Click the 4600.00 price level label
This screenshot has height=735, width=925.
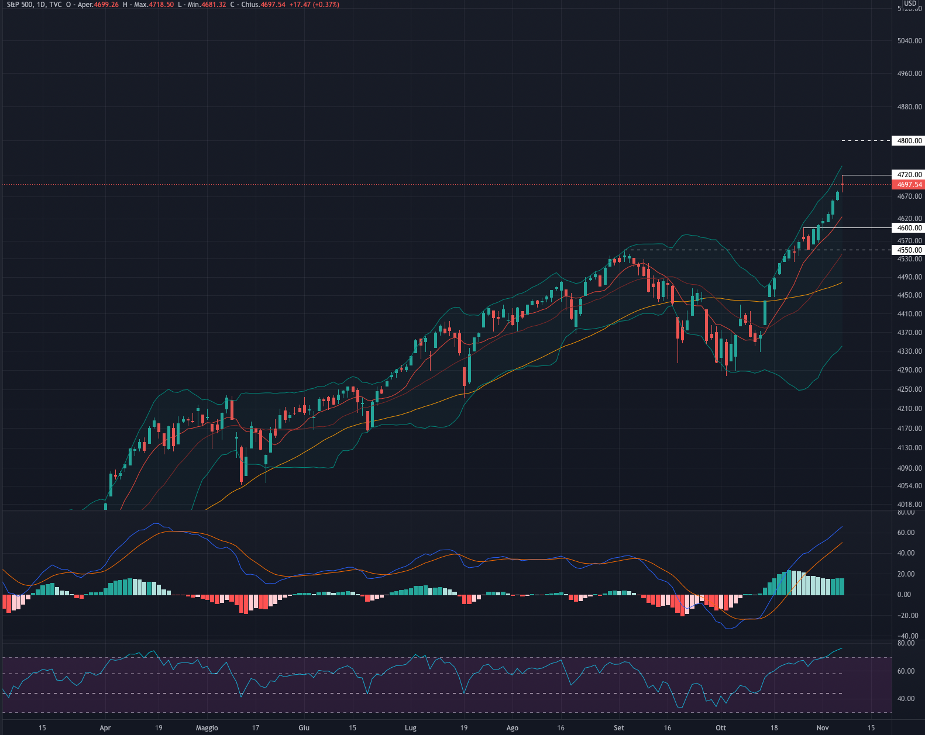(x=908, y=228)
